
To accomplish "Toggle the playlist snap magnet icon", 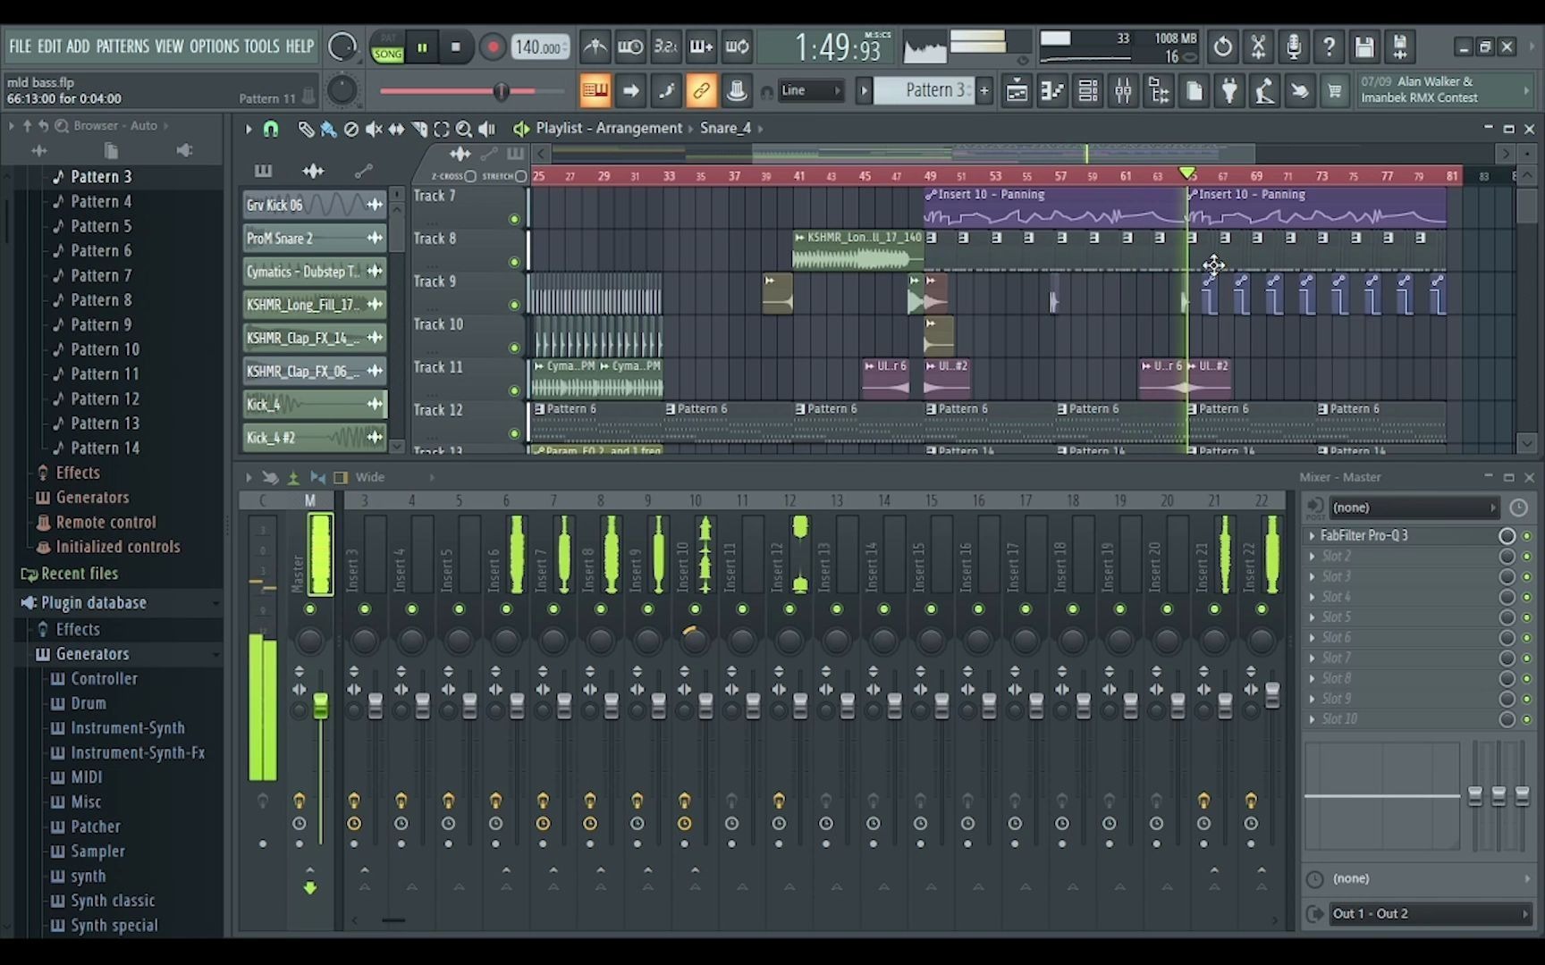I will [271, 129].
